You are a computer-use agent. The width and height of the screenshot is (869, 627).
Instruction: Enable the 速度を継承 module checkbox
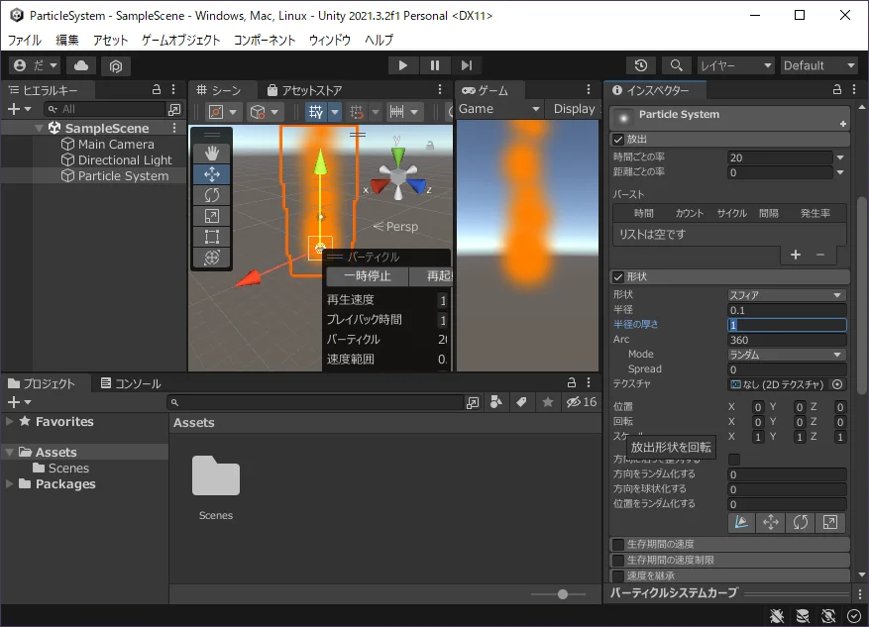[x=618, y=575]
